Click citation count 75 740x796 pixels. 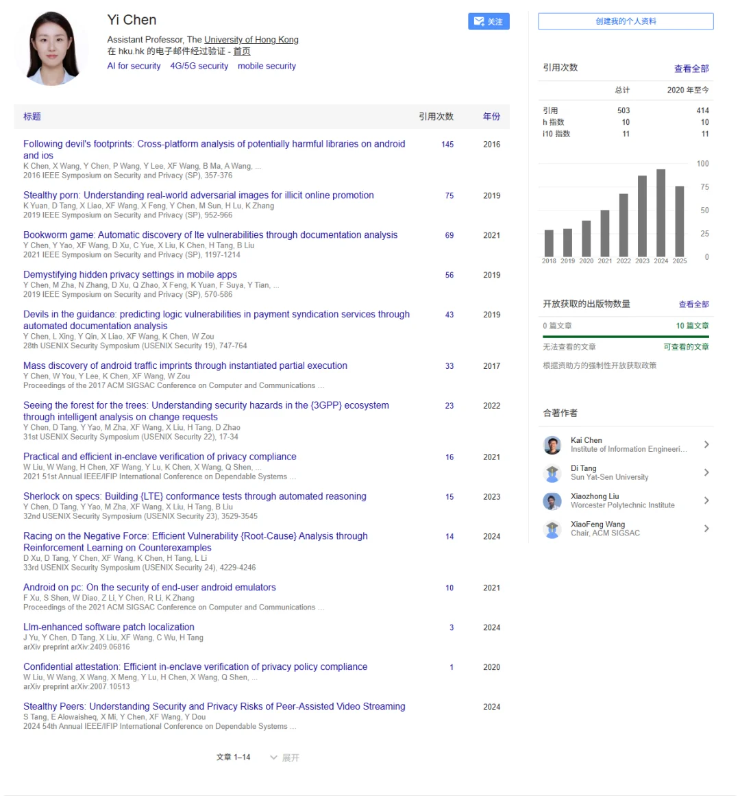point(449,196)
